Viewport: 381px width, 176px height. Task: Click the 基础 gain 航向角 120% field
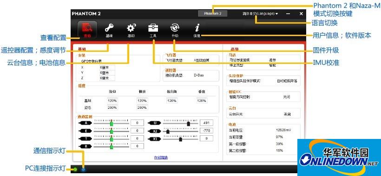[172, 101]
